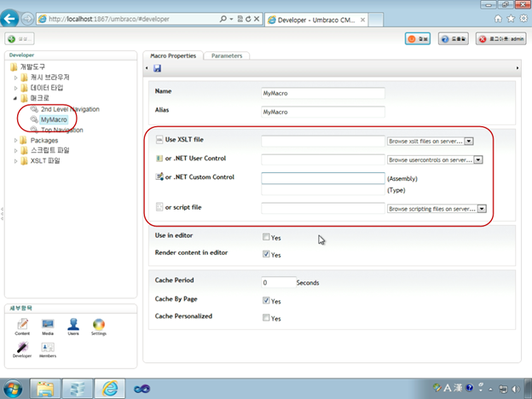Select MyMacro in the tree
Screen dimensions: 532x399
tap(54, 119)
